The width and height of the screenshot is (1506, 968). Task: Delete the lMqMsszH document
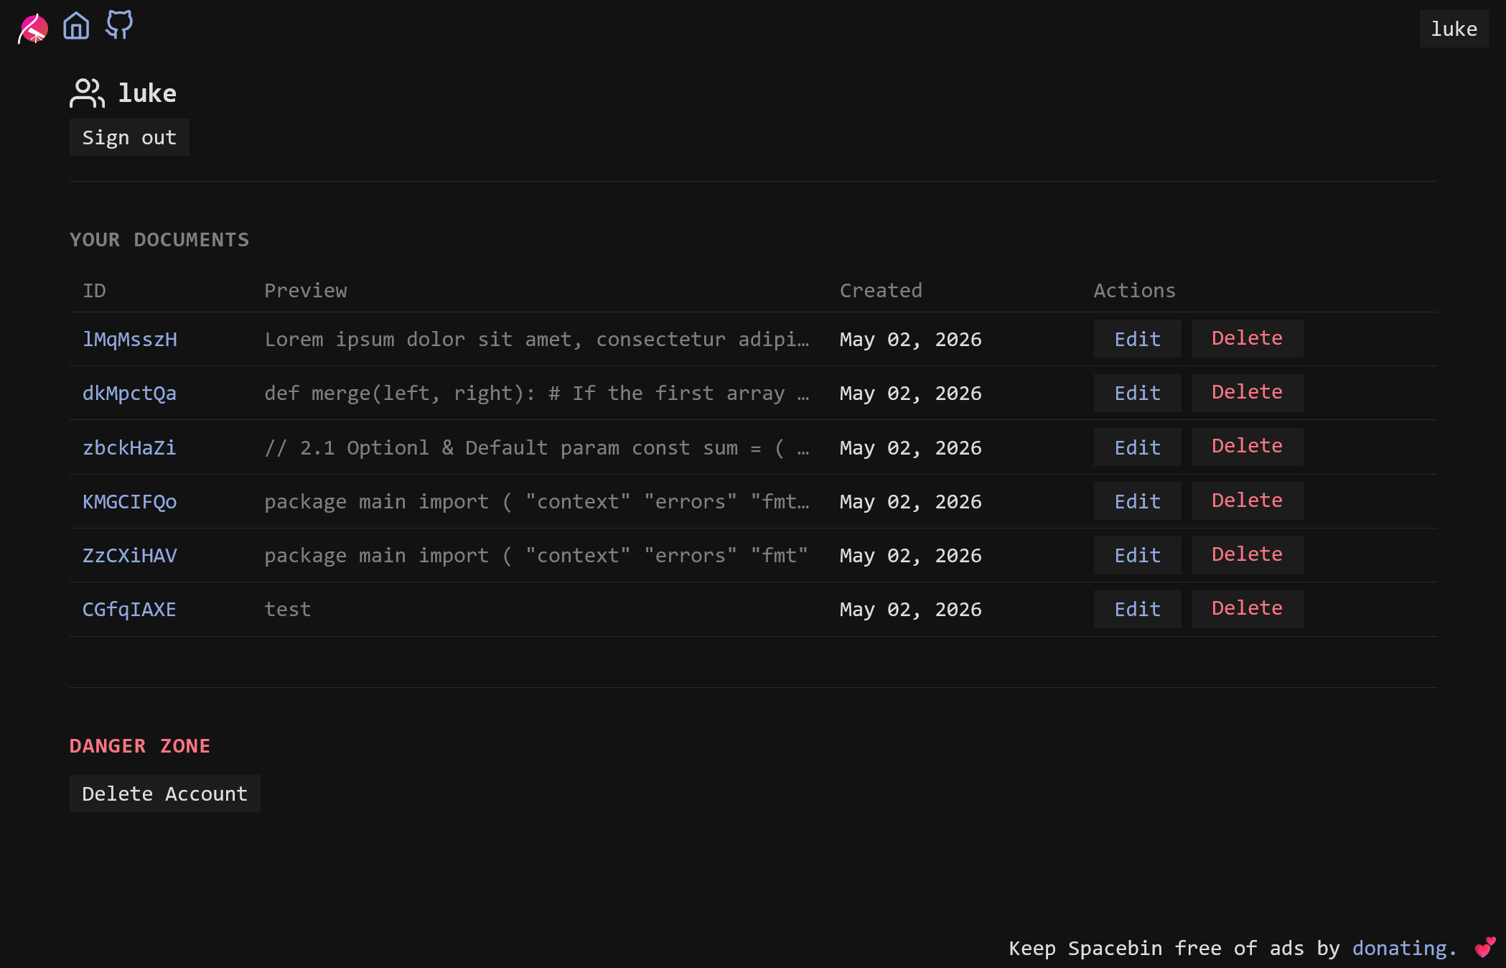[x=1247, y=338]
